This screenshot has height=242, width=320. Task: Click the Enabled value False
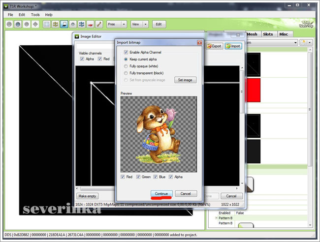tap(240, 213)
